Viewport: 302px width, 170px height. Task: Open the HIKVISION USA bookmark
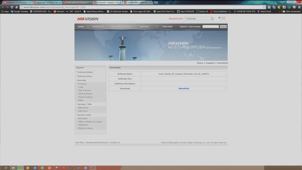point(41,11)
